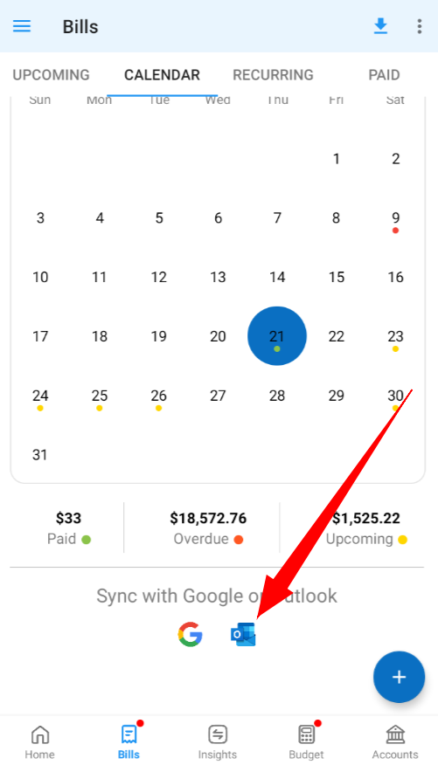
Task: Open the hamburger navigation menu
Action: click(22, 26)
